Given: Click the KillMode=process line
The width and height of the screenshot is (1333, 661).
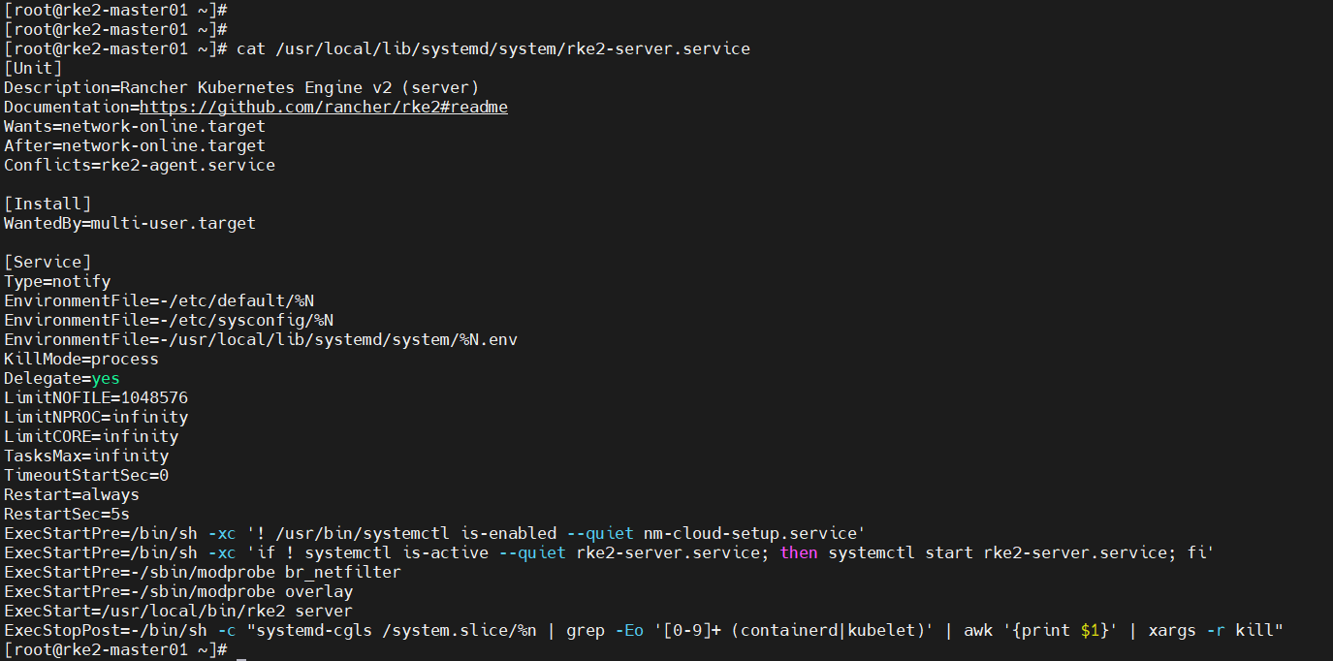Looking at the screenshot, I should [81, 359].
